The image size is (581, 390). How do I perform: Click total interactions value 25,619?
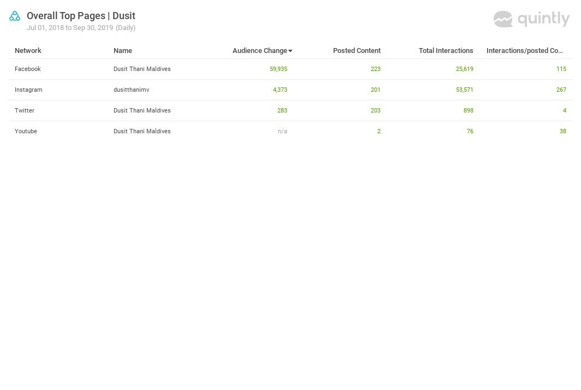click(x=464, y=69)
